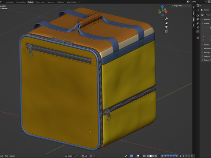Open the Edit sidebar vertical tab
The image size is (211, 158).
pyautogui.click(x=193, y=25)
